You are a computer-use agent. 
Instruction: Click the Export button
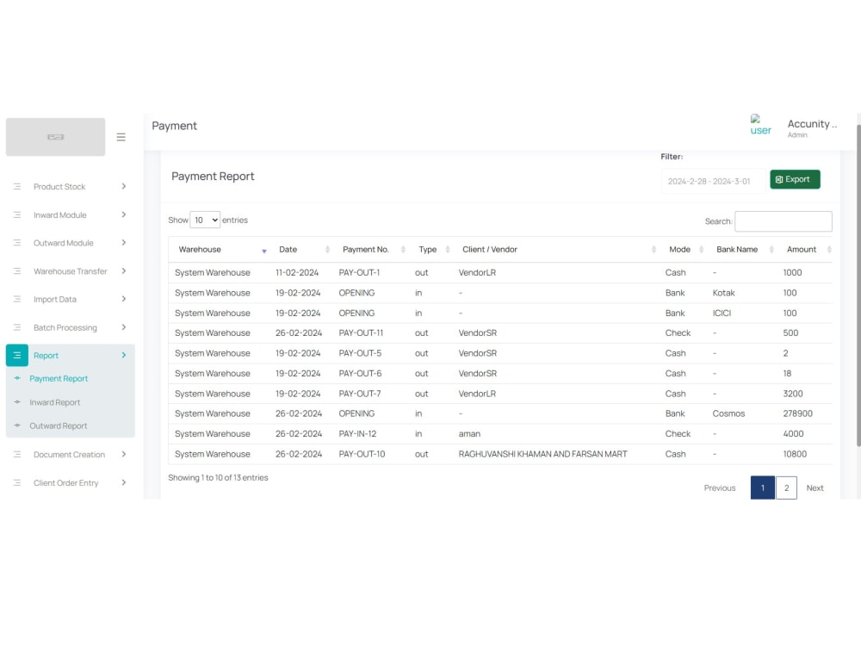coord(793,179)
